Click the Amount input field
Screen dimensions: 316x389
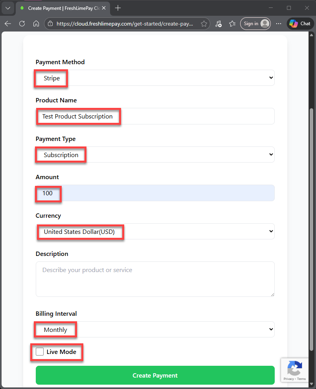pyautogui.click(x=155, y=193)
